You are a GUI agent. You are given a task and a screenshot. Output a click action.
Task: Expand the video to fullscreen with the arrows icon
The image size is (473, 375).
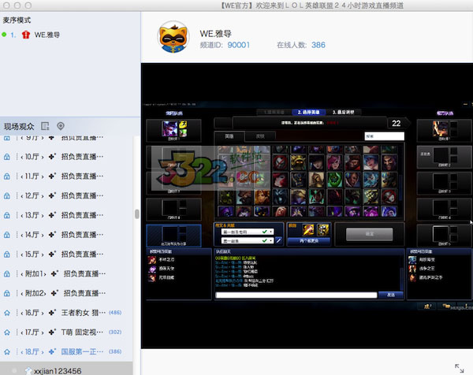(x=459, y=368)
